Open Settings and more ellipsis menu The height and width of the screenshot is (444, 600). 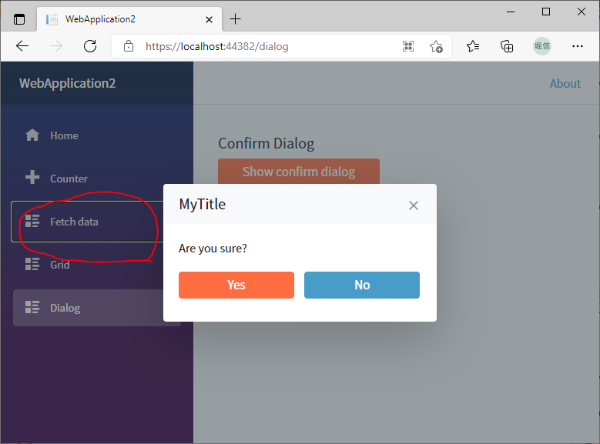[578, 46]
